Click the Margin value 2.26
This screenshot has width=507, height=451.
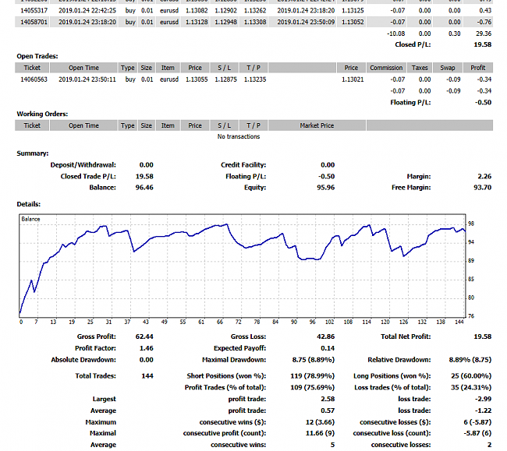[x=484, y=176]
